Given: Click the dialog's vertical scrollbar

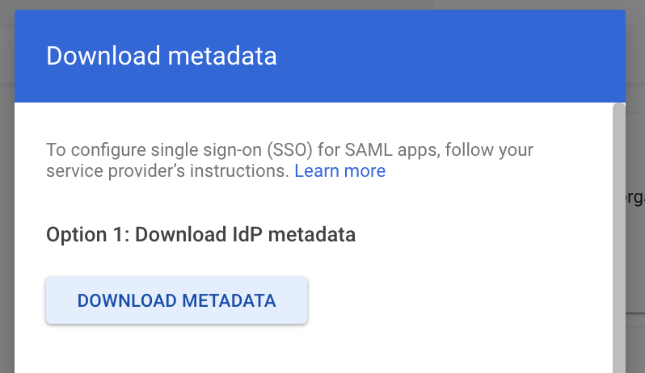Looking at the screenshot, I should tap(618, 234).
